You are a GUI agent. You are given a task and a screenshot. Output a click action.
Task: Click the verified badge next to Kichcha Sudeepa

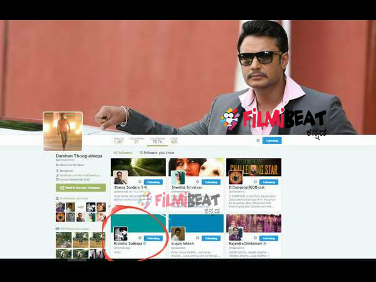click(x=145, y=243)
